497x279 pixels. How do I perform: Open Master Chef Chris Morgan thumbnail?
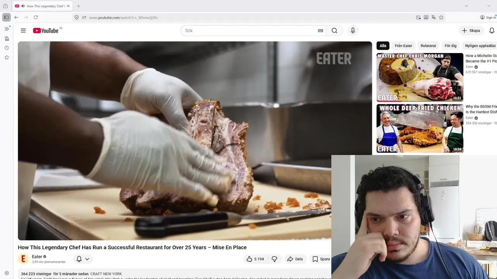pyautogui.click(x=420, y=77)
